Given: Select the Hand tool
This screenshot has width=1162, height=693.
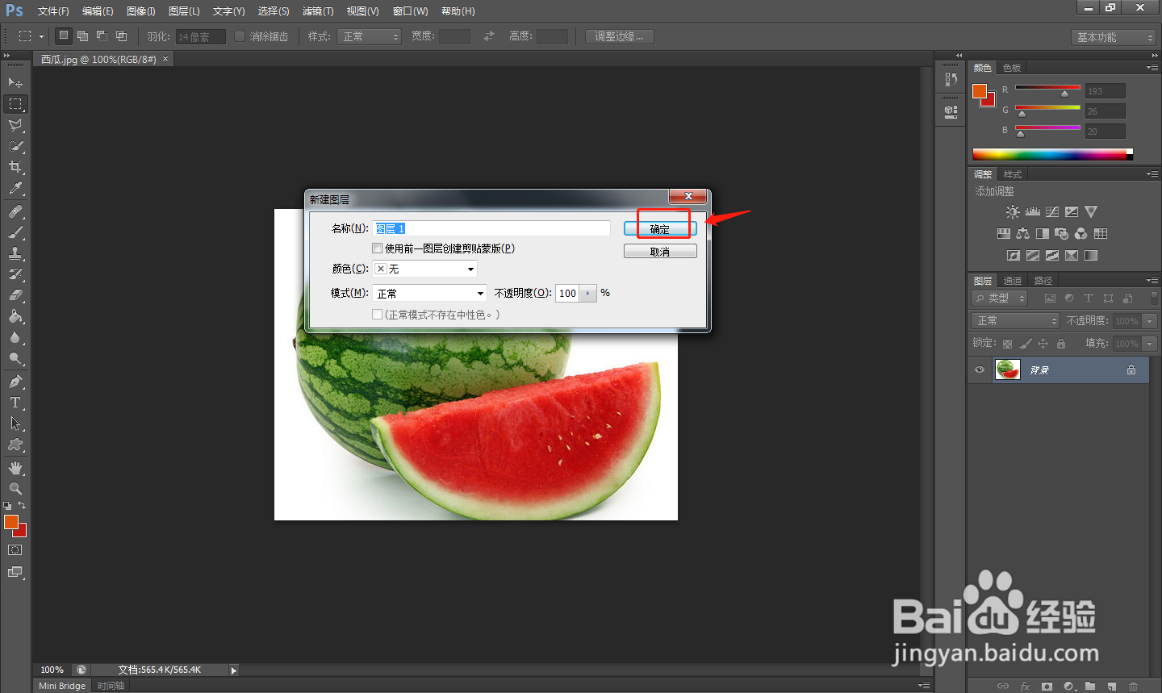Looking at the screenshot, I should coord(15,468).
